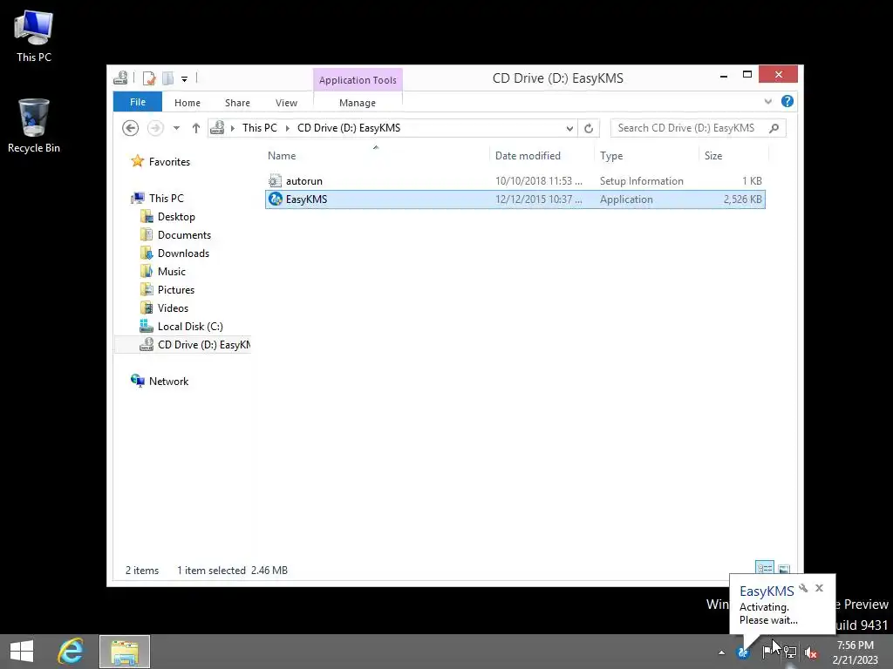Open the address bar history dropdown
The image size is (893, 669).
(x=569, y=129)
